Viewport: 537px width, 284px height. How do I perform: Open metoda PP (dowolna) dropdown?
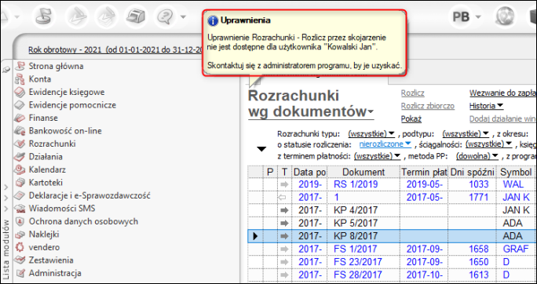tap(477, 156)
